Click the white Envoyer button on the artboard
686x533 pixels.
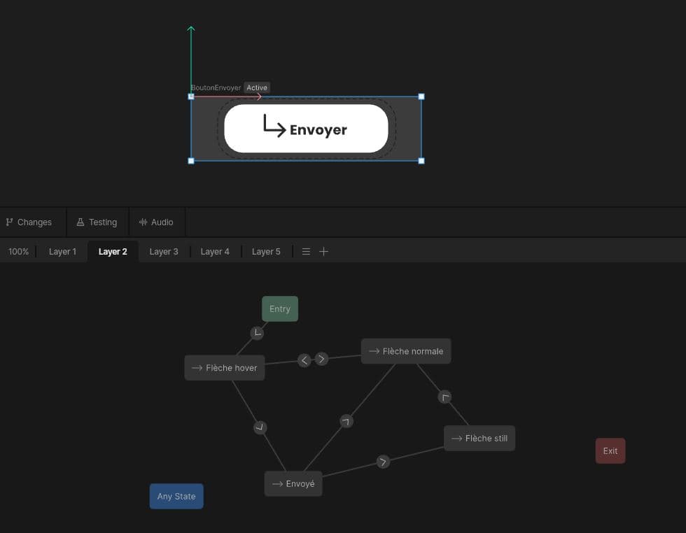pyautogui.click(x=306, y=129)
